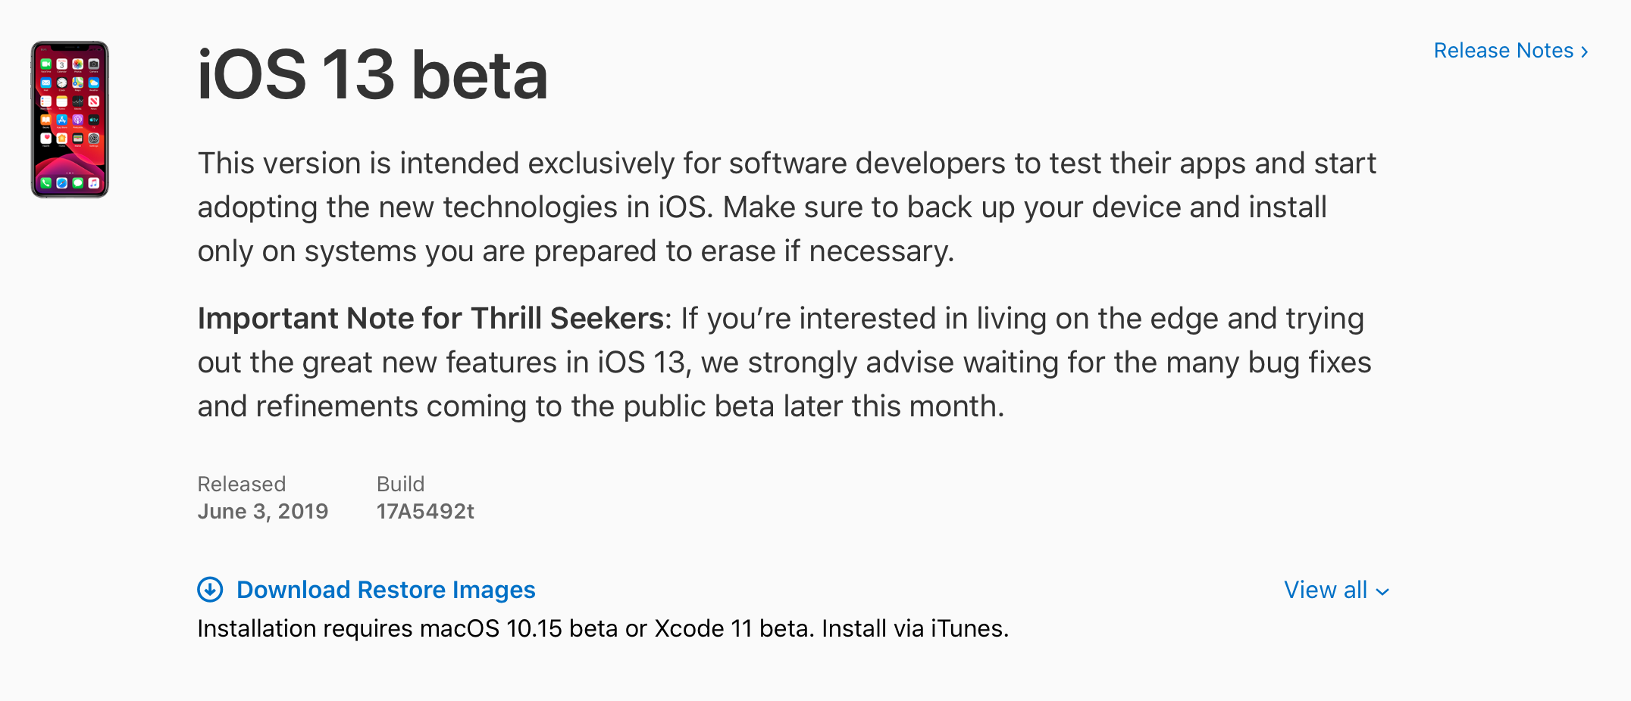
Task: Open the Release Notes link
Action: point(1504,51)
